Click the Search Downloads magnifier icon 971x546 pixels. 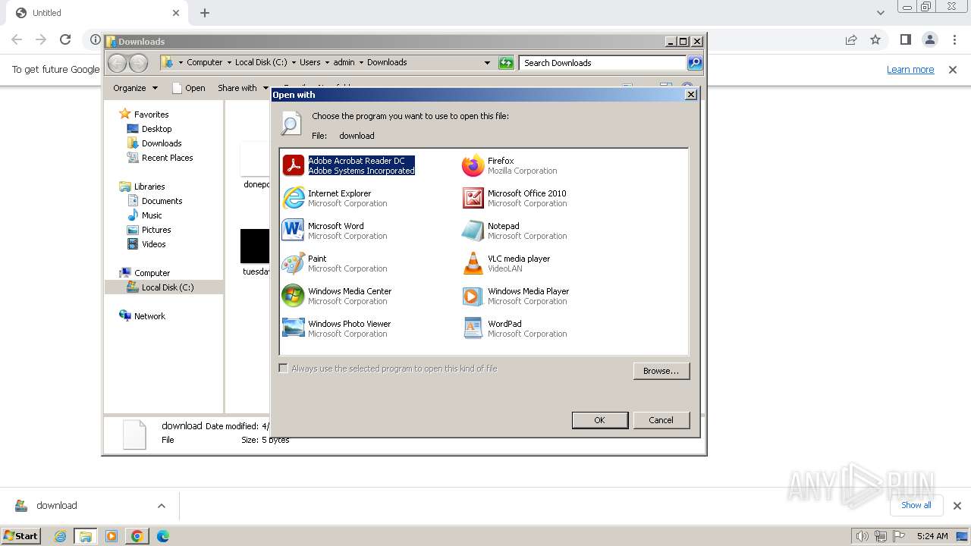click(695, 63)
